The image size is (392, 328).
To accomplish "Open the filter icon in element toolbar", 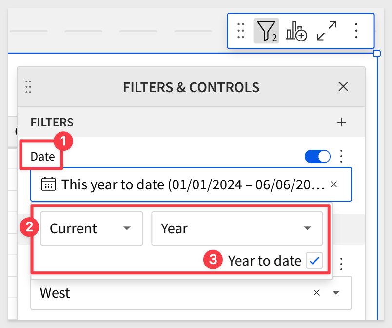I will (266, 31).
